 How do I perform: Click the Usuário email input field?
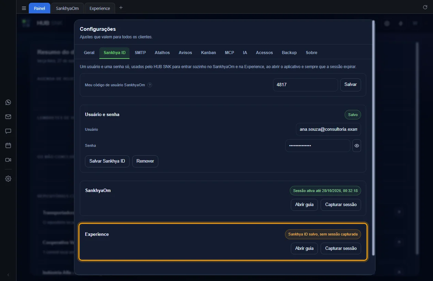328,129
